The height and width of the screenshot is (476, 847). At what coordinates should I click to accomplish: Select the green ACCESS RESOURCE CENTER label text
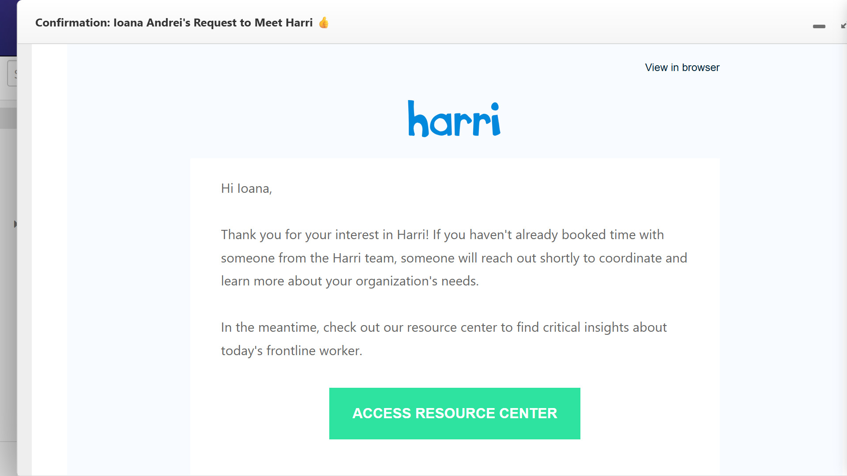[454, 413]
